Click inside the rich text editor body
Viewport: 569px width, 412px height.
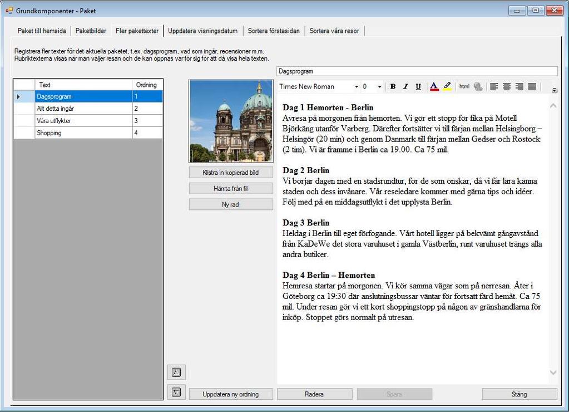(413, 240)
